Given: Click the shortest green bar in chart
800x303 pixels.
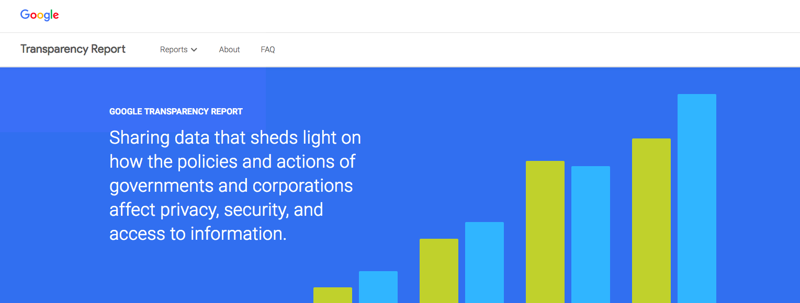Looking at the screenshot, I should (333, 295).
